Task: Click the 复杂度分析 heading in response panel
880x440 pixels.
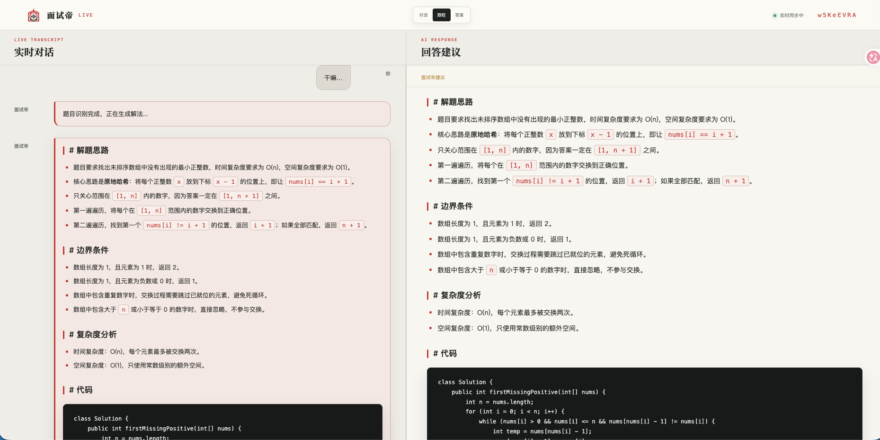Action: (457, 295)
